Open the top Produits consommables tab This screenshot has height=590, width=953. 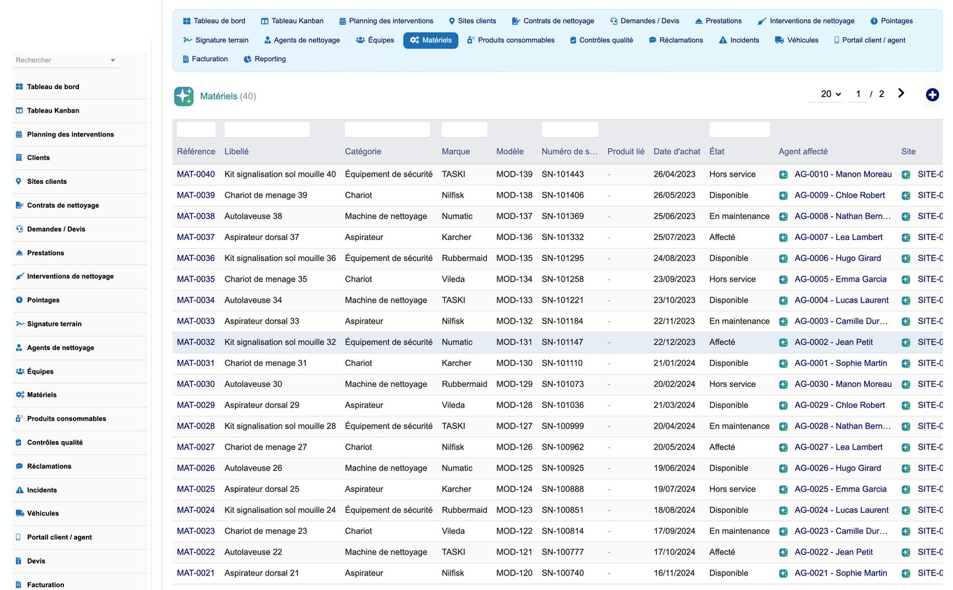510,40
